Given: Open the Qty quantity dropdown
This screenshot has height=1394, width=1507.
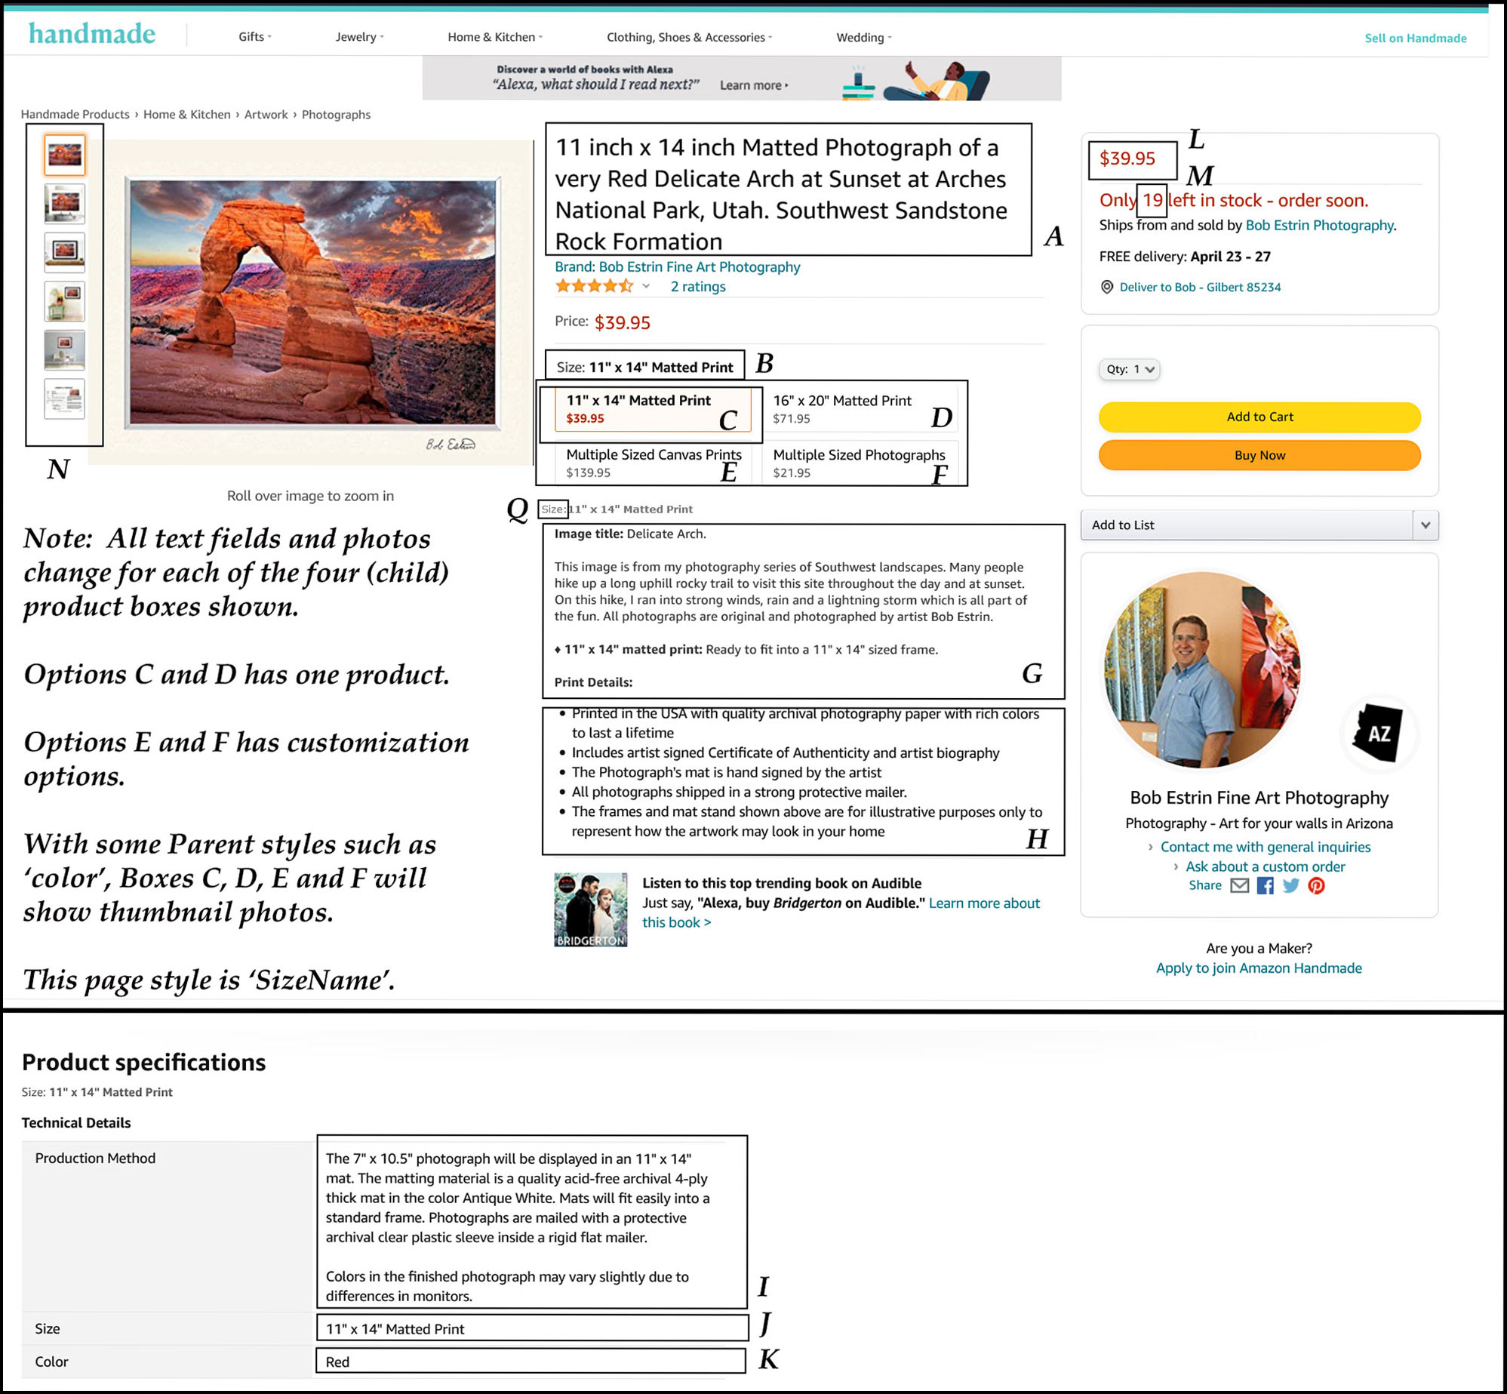Looking at the screenshot, I should tap(1129, 369).
